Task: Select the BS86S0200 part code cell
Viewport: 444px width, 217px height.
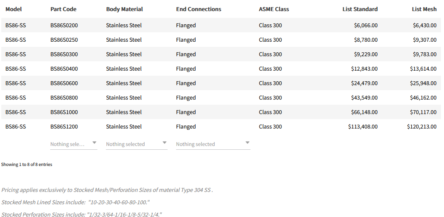Action: [x=64, y=25]
